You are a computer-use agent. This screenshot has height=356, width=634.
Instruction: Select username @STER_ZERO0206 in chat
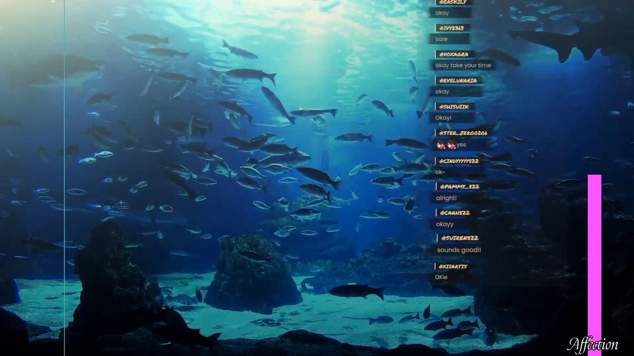pos(464,133)
